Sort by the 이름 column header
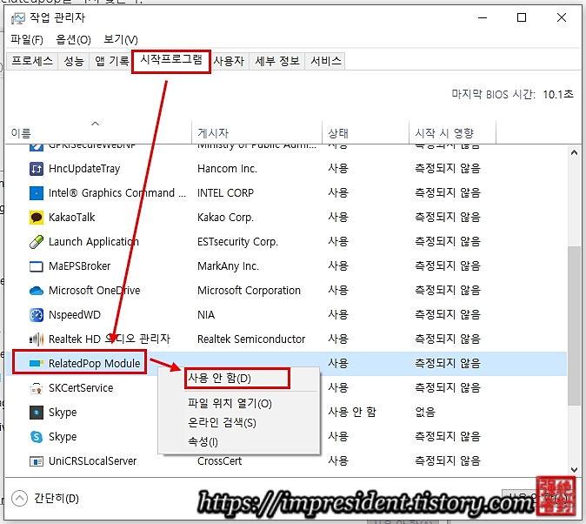Image resolution: width=586 pixels, height=524 pixels. click(98, 132)
